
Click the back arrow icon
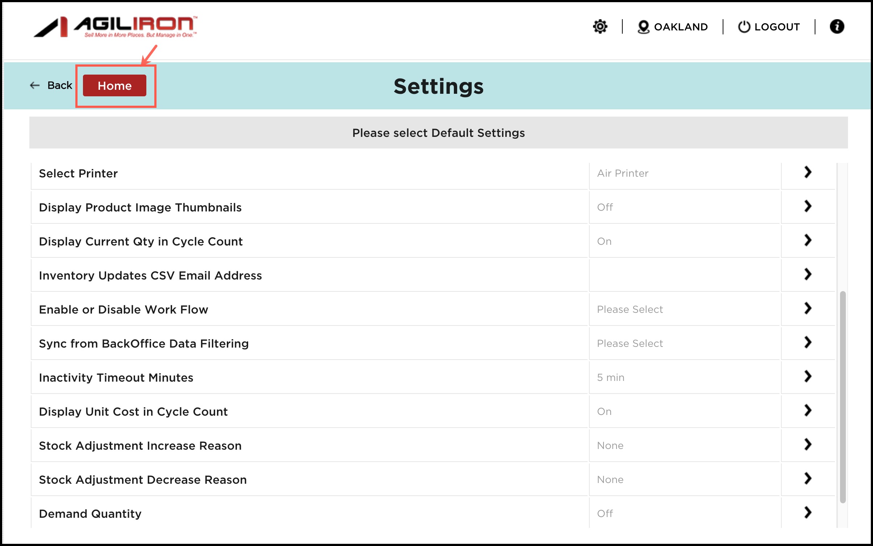pyautogui.click(x=35, y=85)
